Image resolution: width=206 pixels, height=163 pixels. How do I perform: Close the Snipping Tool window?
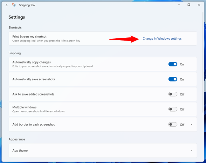pyautogui.click(x=199, y=5)
